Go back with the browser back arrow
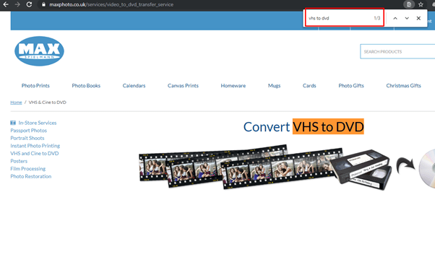Screen dimensions: 435x262 tap(6, 4)
